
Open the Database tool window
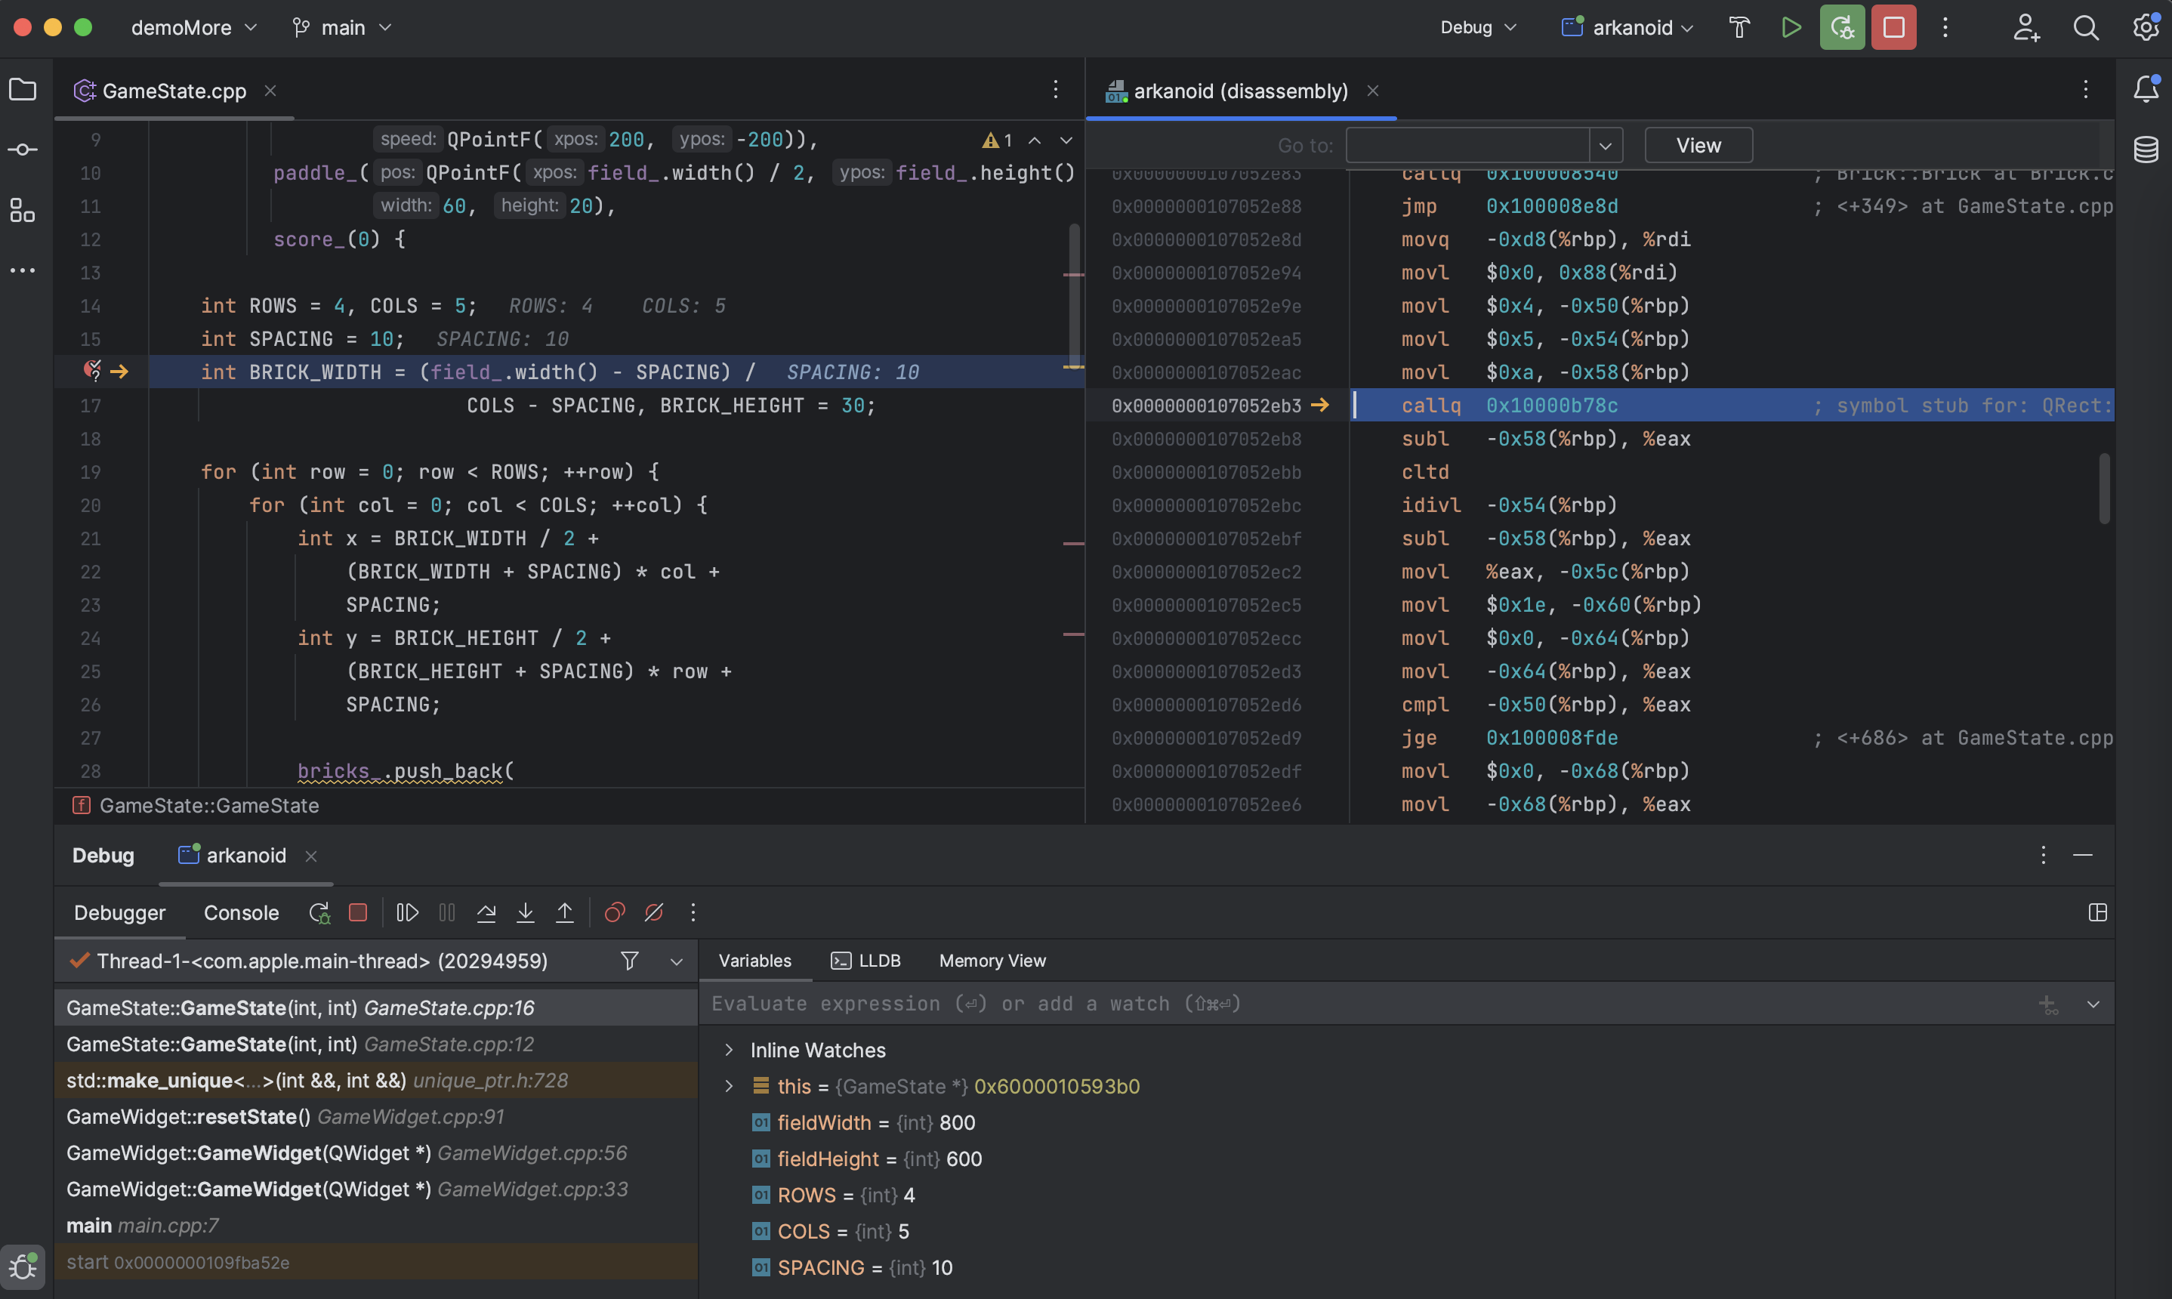point(2146,150)
